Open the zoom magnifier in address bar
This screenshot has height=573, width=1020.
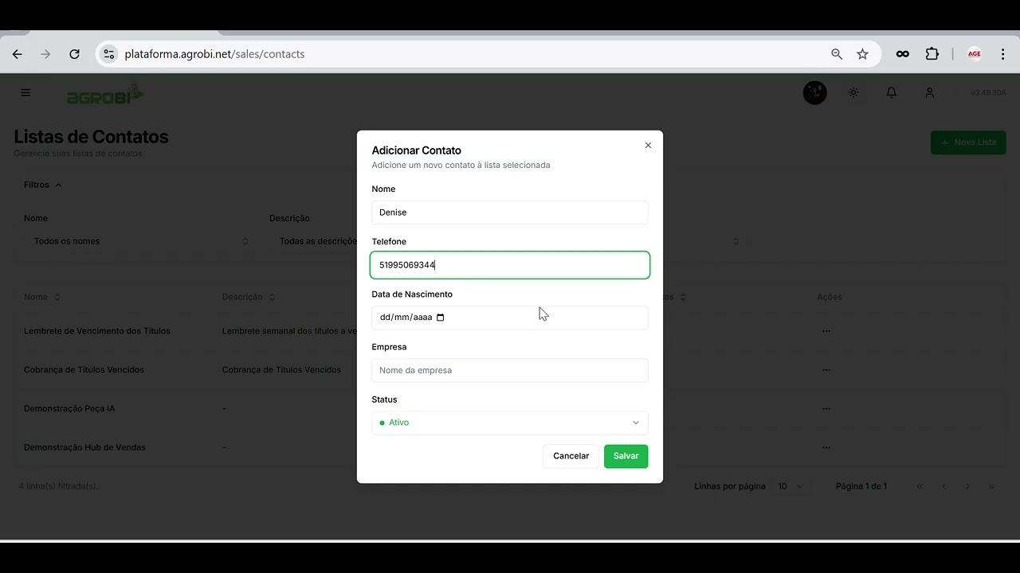(x=837, y=54)
